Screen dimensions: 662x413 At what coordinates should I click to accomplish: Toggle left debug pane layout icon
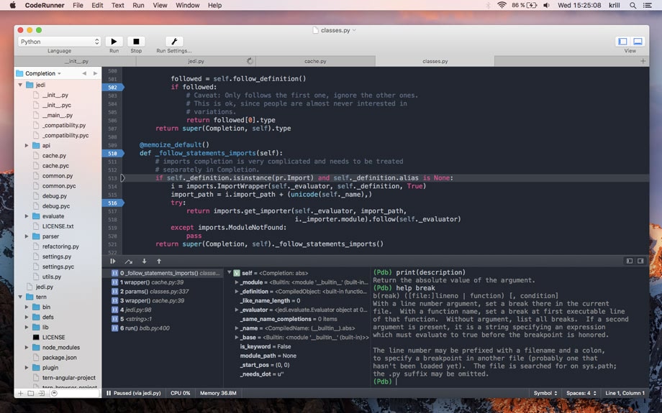tap(630, 261)
